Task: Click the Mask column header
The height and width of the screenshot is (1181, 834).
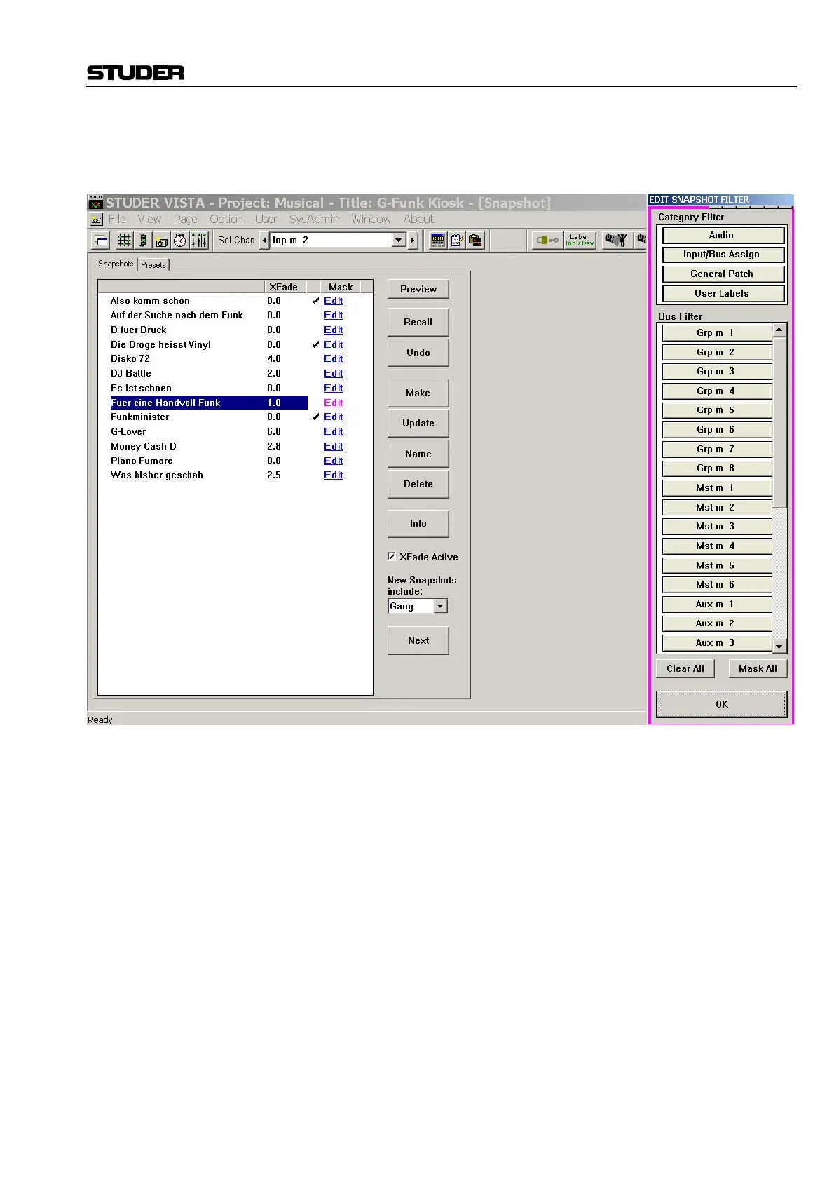Action: (341, 287)
